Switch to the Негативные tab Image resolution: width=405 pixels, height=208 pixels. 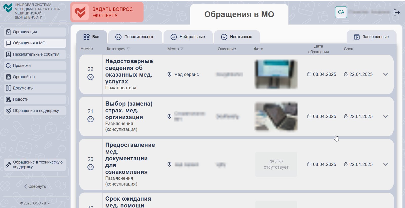(237, 37)
